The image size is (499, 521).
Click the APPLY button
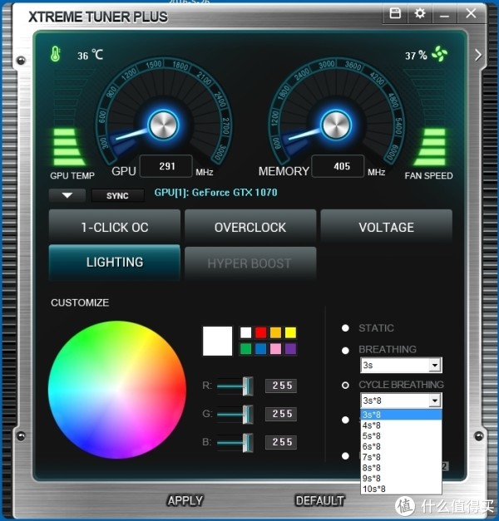point(185,501)
